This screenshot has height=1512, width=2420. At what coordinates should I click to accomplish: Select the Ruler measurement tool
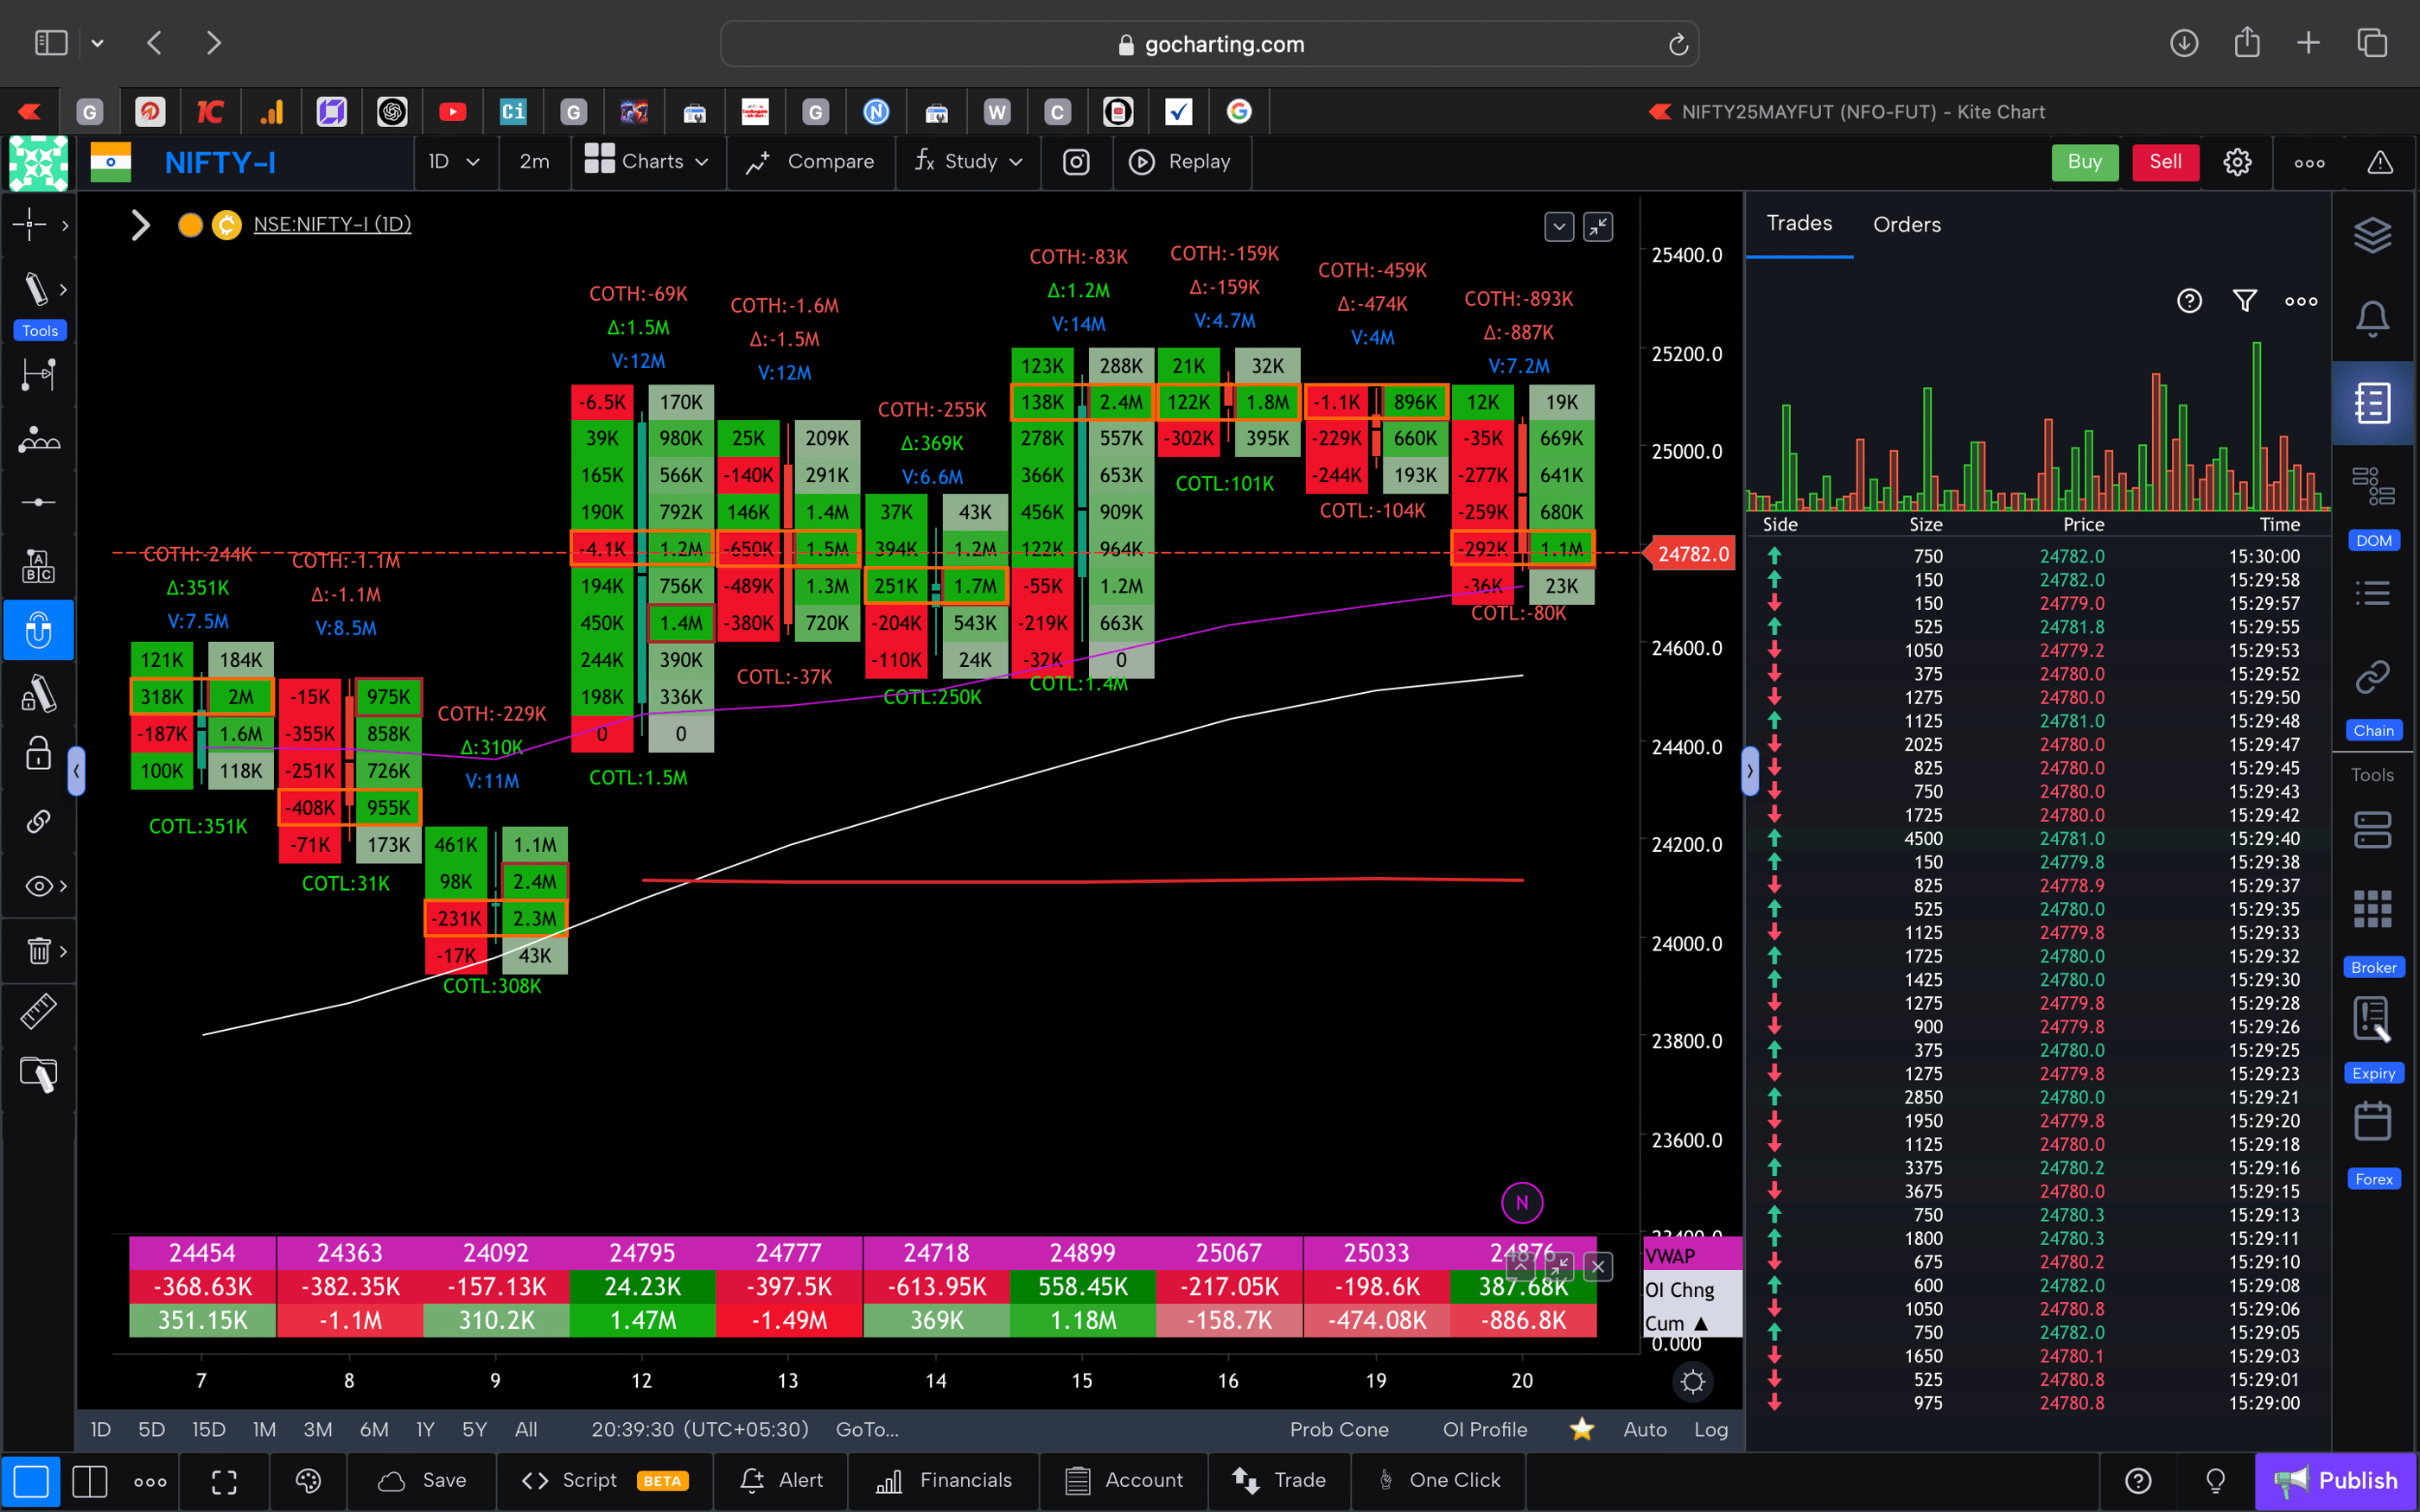[x=39, y=1011]
